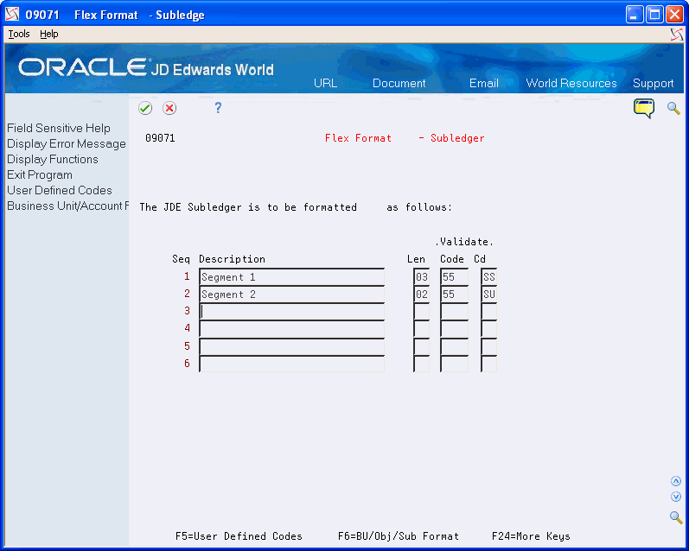The height and width of the screenshot is (551, 689).
Task: Open the Tools menu
Action: [x=19, y=34]
